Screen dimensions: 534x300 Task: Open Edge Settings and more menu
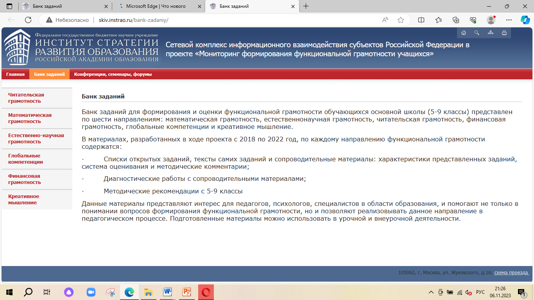tap(509, 20)
